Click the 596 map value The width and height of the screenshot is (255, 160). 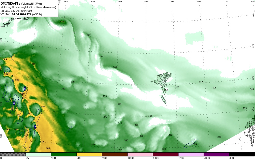pos(17,80)
